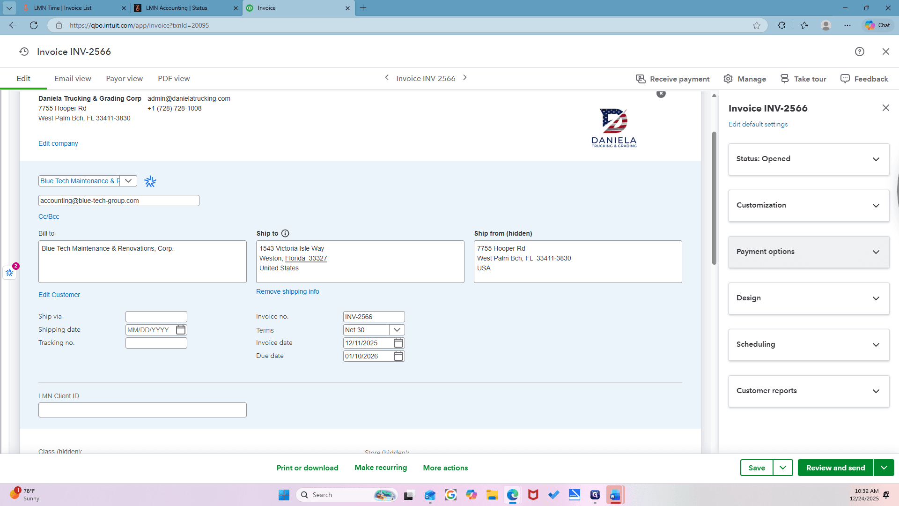Image resolution: width=899 pixels, height=506 pixels.
Task: Expand Payment options section
Action: point(809,252)
